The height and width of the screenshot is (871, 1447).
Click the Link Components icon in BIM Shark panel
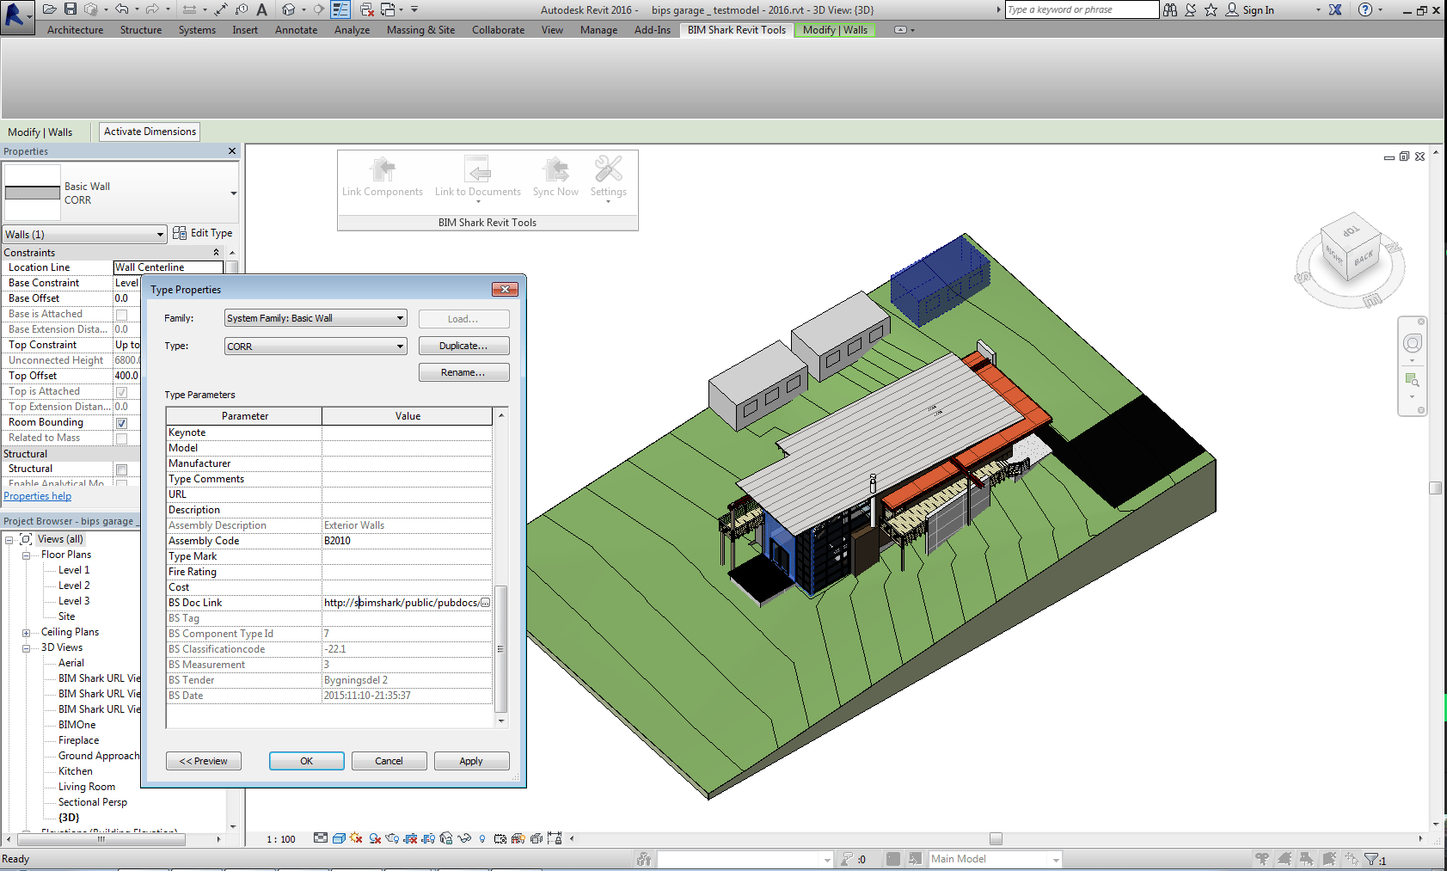click(383, 169)
